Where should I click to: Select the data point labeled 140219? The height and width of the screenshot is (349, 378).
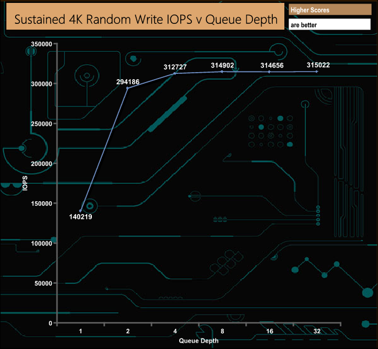[x=80, y=211]
